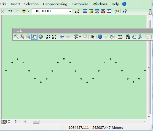Open the Measure ruler tool

[120, 37]
